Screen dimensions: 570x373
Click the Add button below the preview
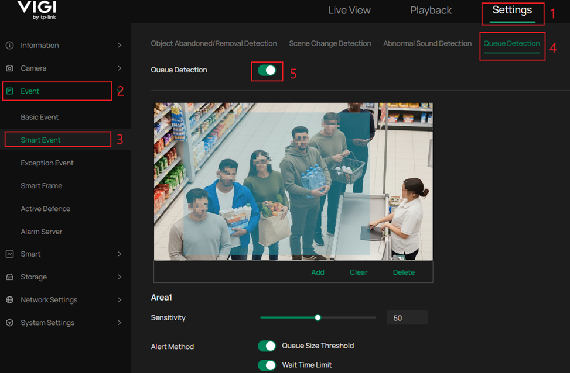(318, 272)
